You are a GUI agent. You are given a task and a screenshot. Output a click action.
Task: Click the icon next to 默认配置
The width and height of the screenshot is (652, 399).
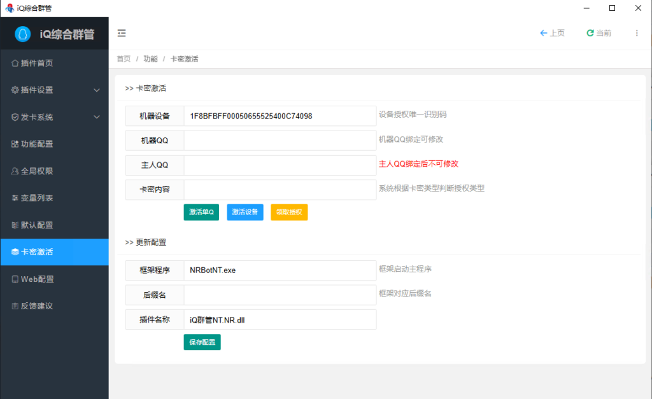click(x=15, y=225)
